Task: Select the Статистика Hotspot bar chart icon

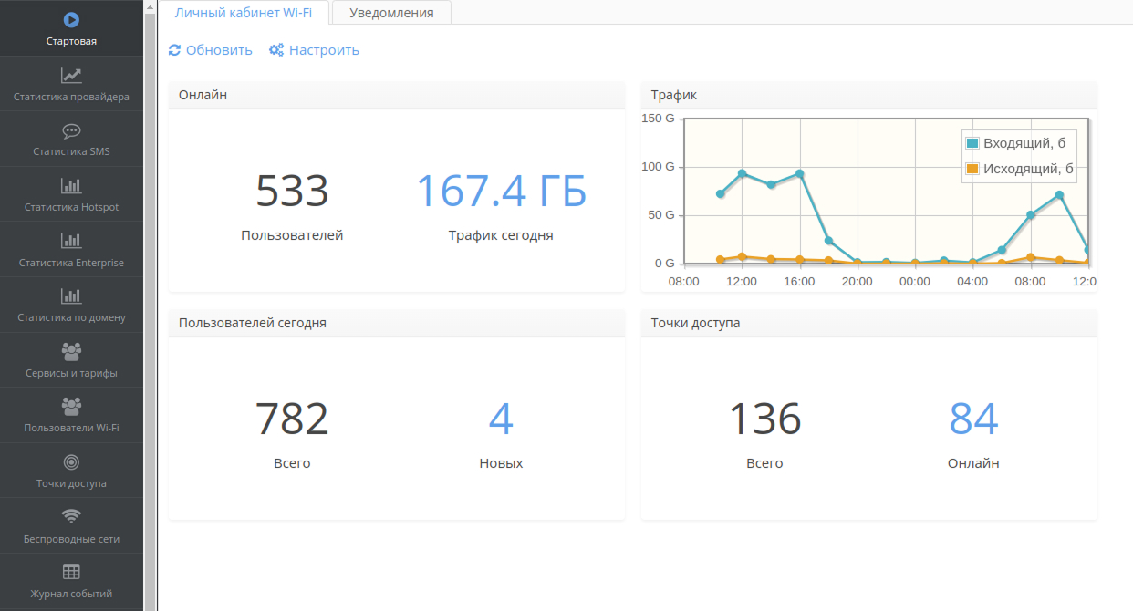Action: pyautogui.click(x=71, y=186)
